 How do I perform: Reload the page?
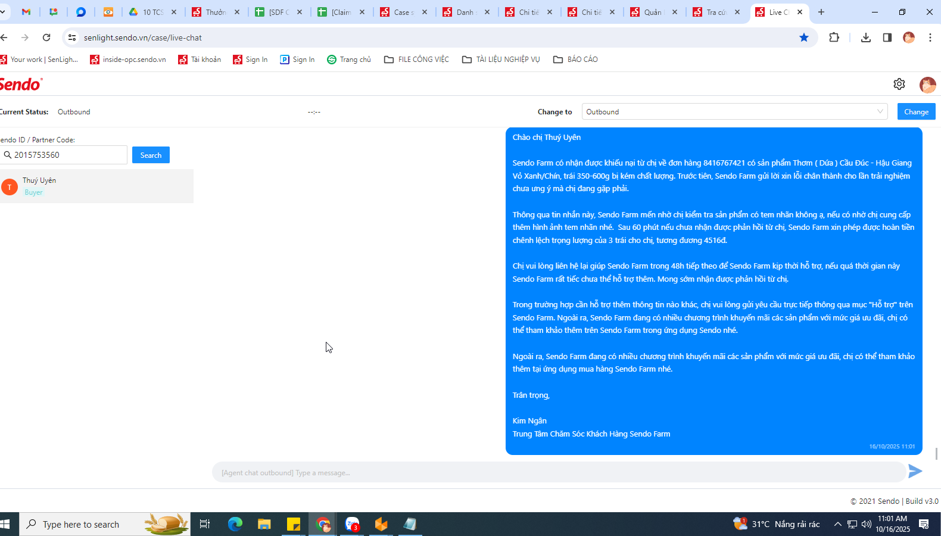click(46, 38)
